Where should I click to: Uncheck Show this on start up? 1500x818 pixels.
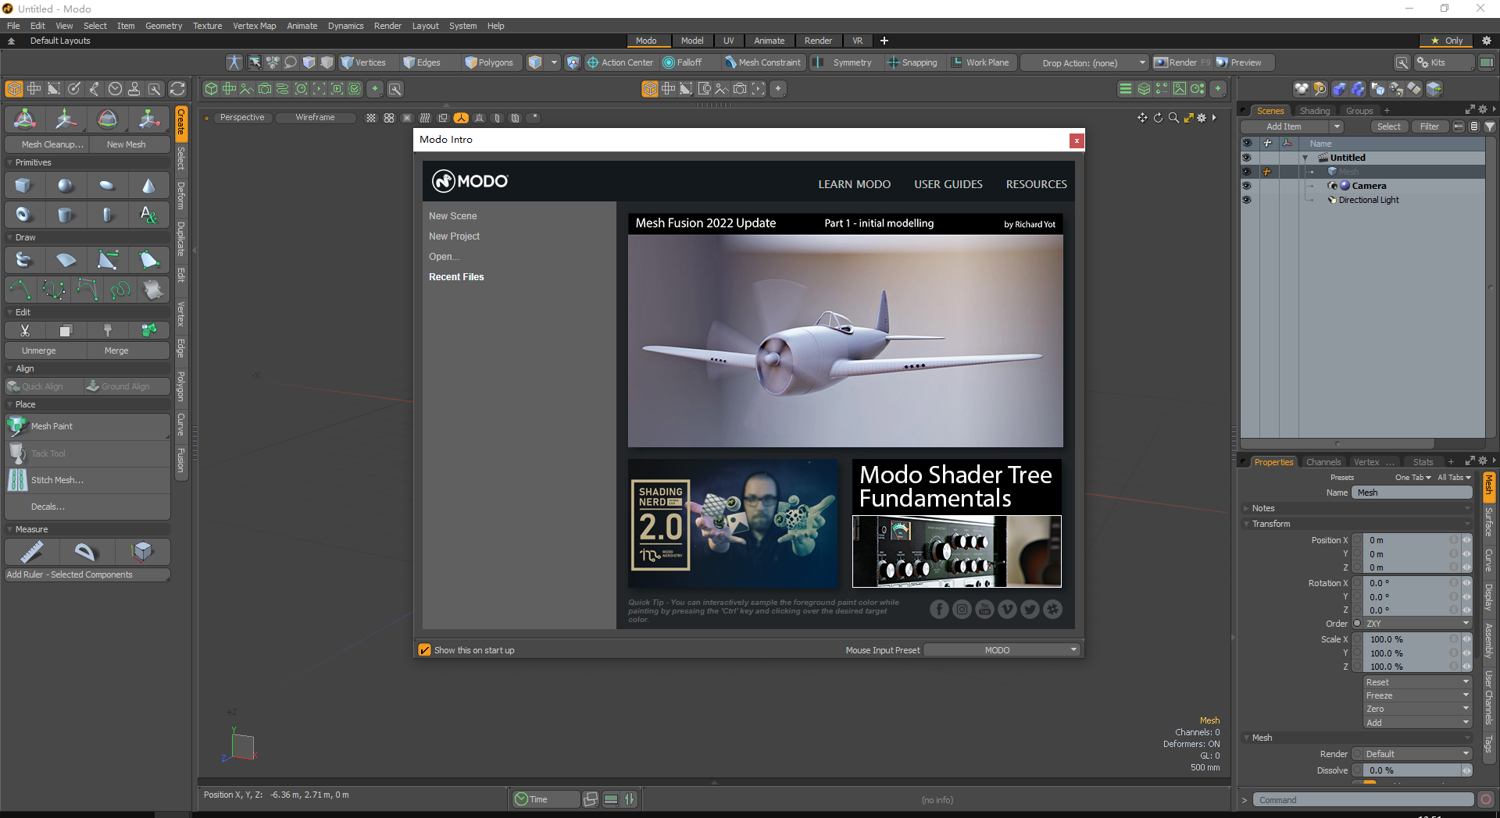pos(425,649)
